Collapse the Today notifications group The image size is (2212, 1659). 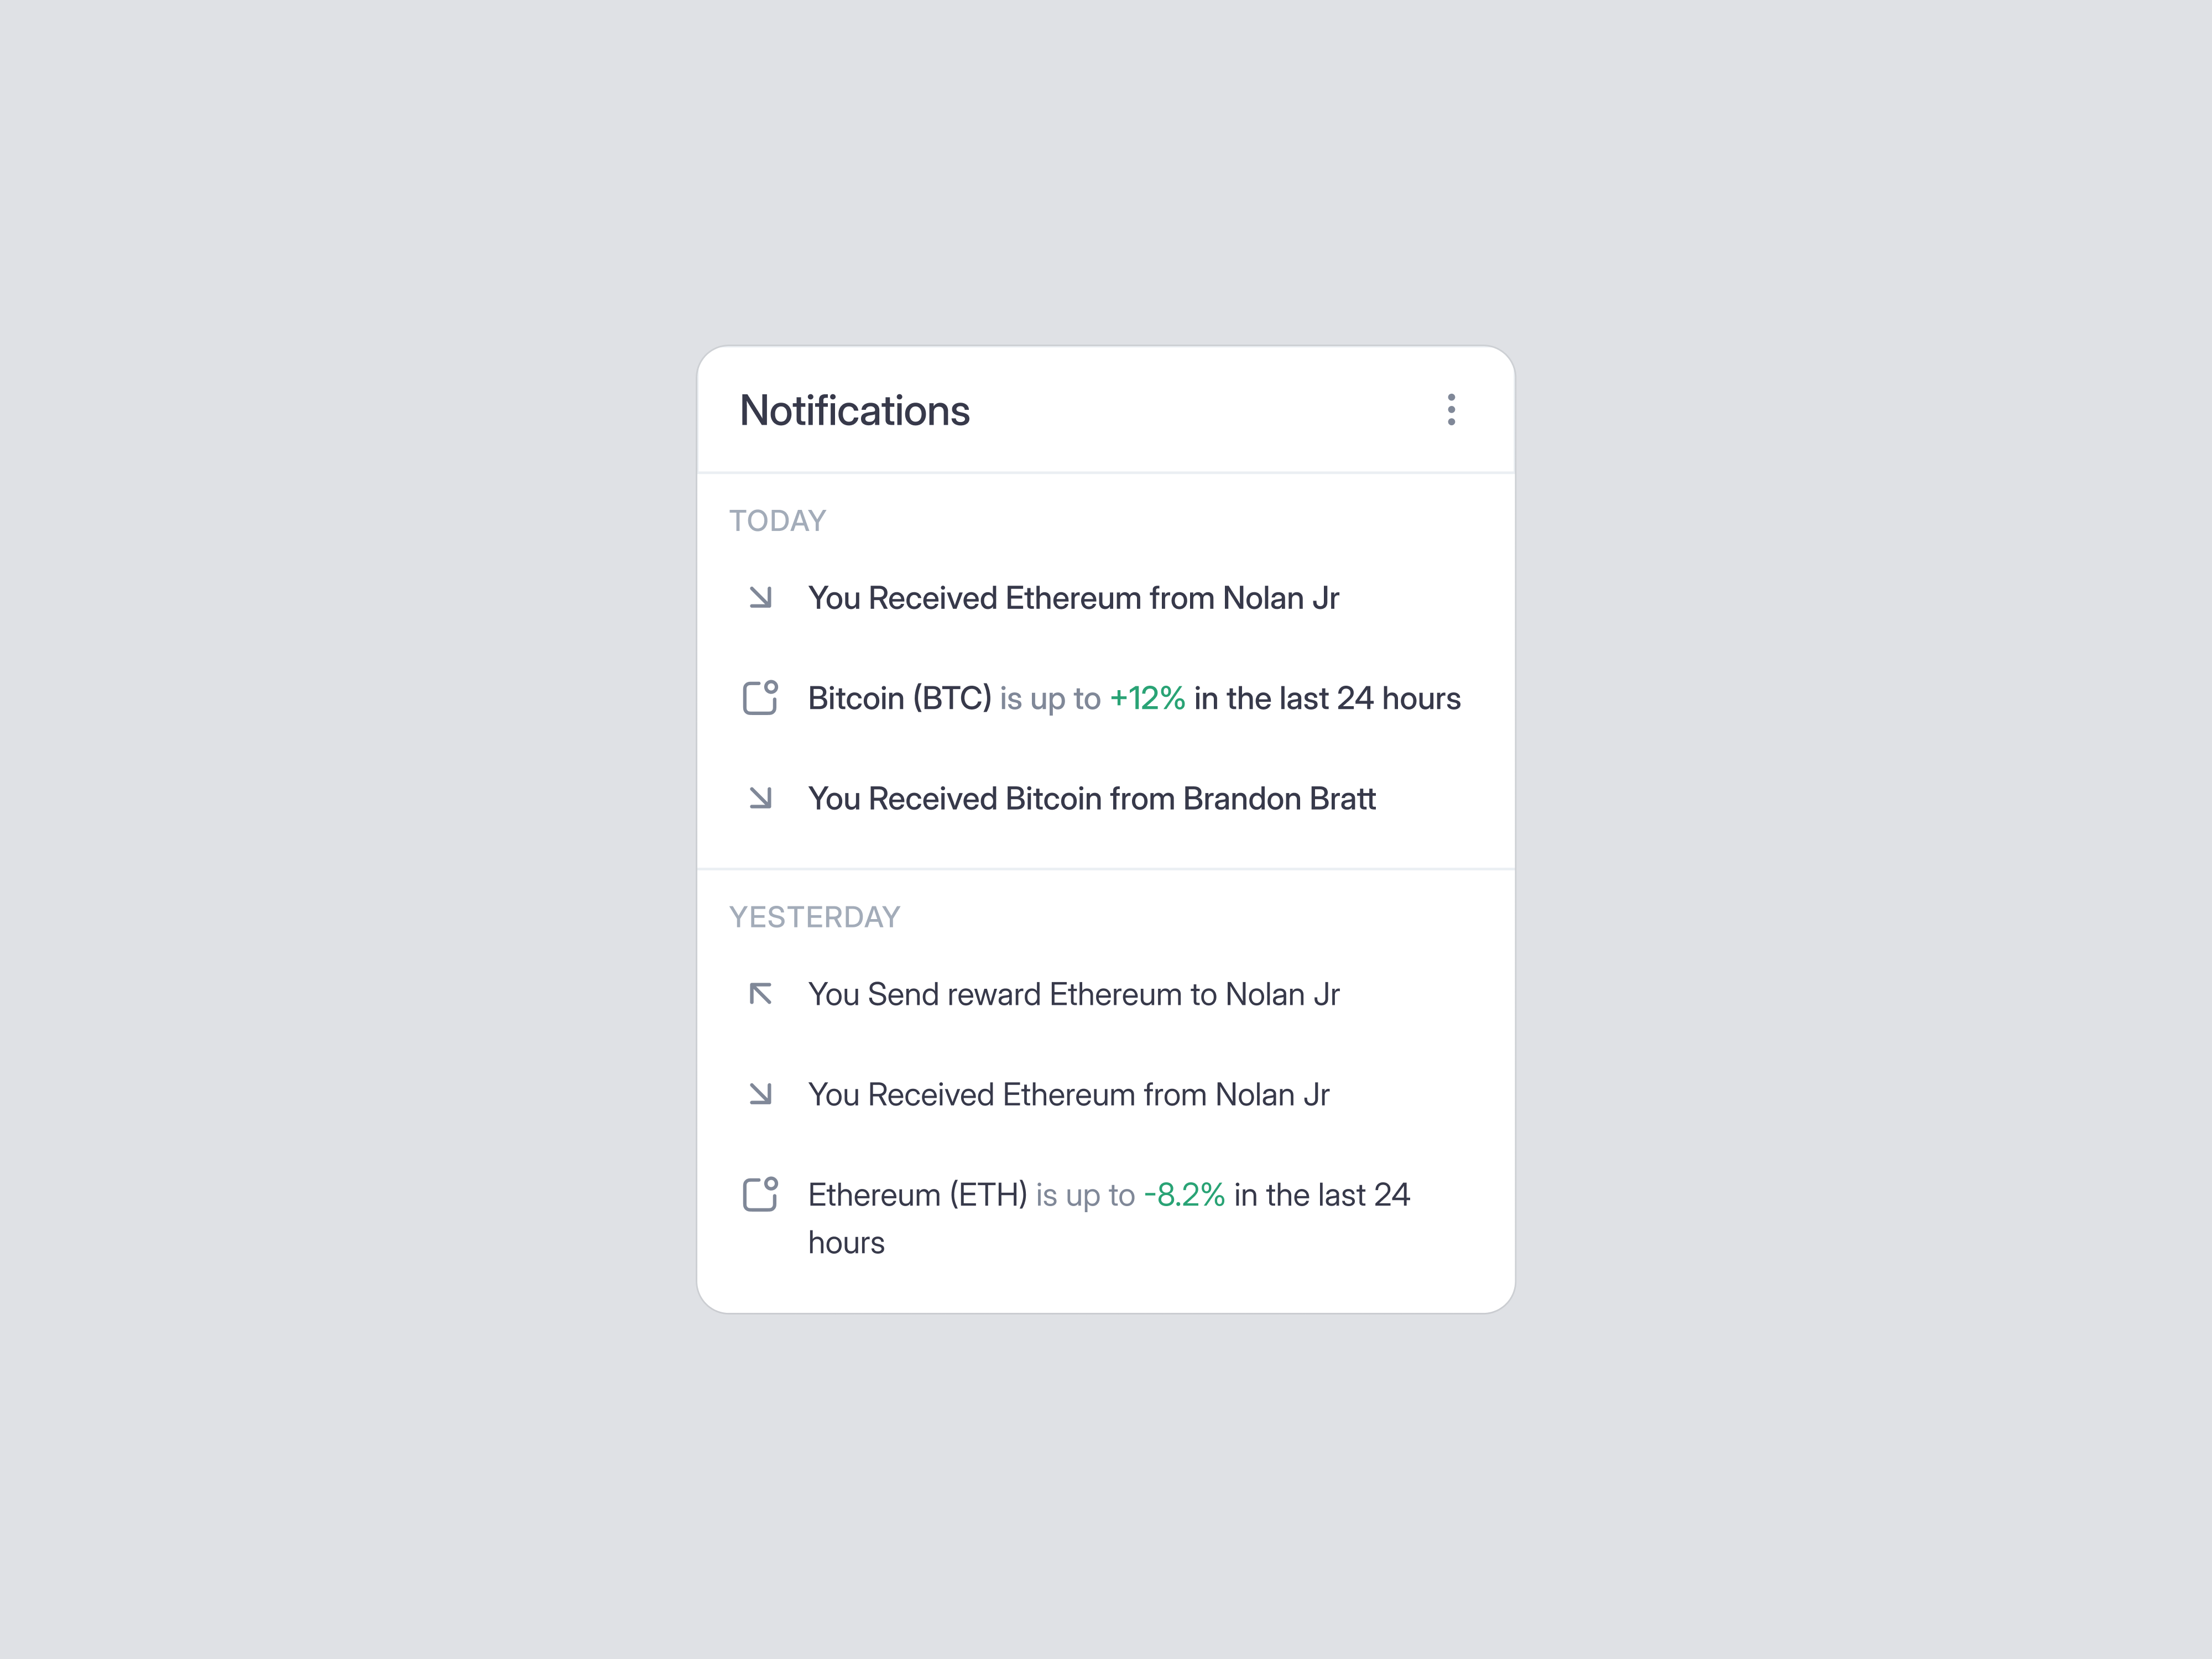click(778, 520)
